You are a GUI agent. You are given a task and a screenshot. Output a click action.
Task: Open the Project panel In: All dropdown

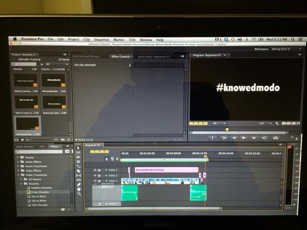point(57,64)
